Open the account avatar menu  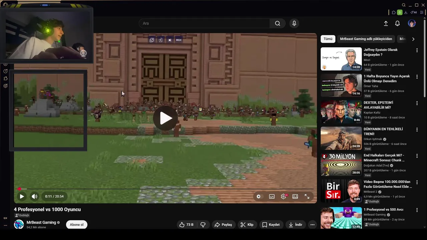[412, 23]
